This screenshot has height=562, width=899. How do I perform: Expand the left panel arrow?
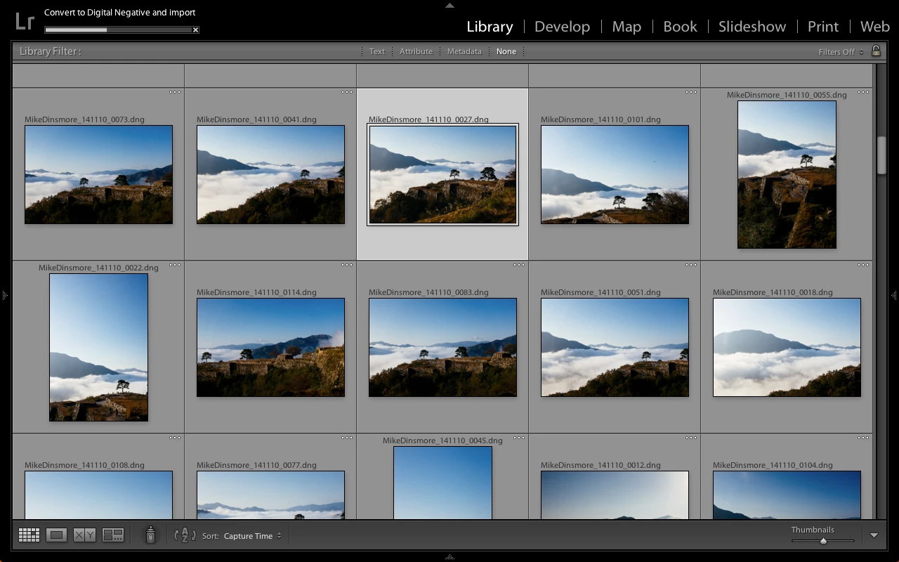pyautogui.click(x=4, y=296)
